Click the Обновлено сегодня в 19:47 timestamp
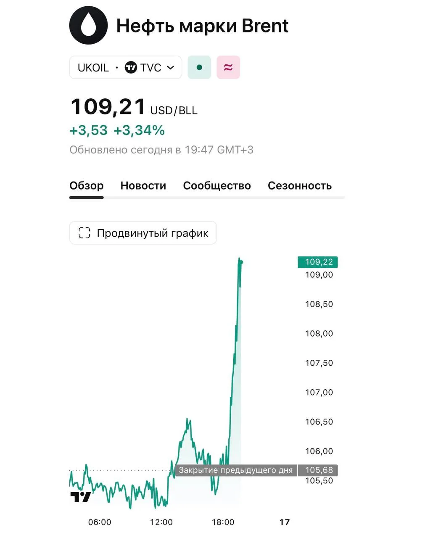Viewport: 425px width, 538px height. point(161,150)
